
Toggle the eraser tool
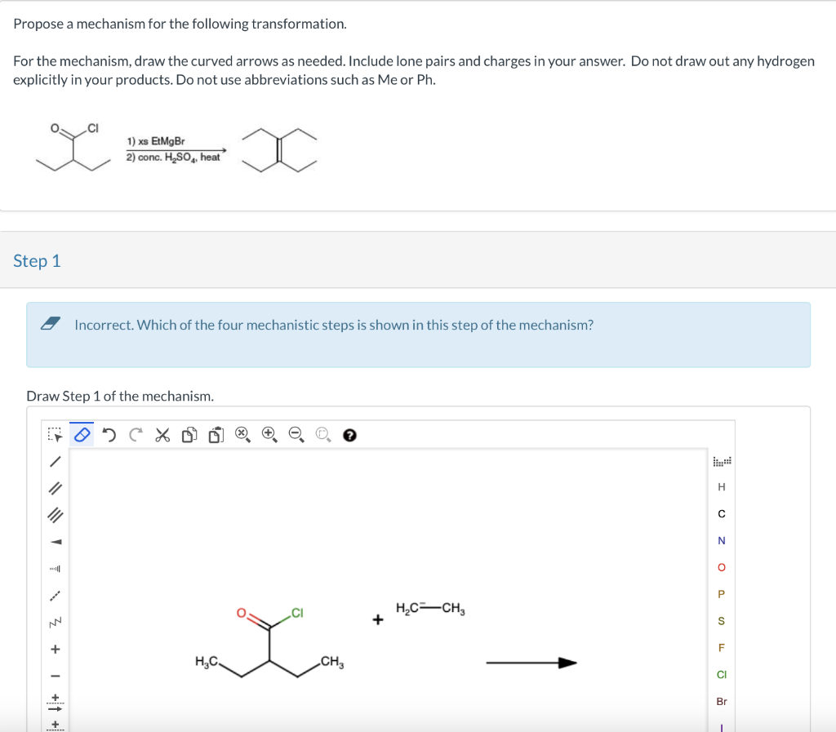(x=81, y=434)
